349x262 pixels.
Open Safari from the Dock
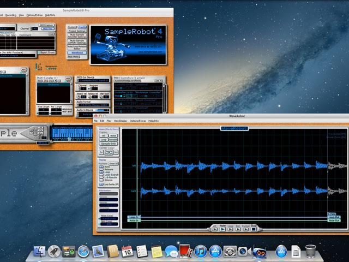(83, 252)
